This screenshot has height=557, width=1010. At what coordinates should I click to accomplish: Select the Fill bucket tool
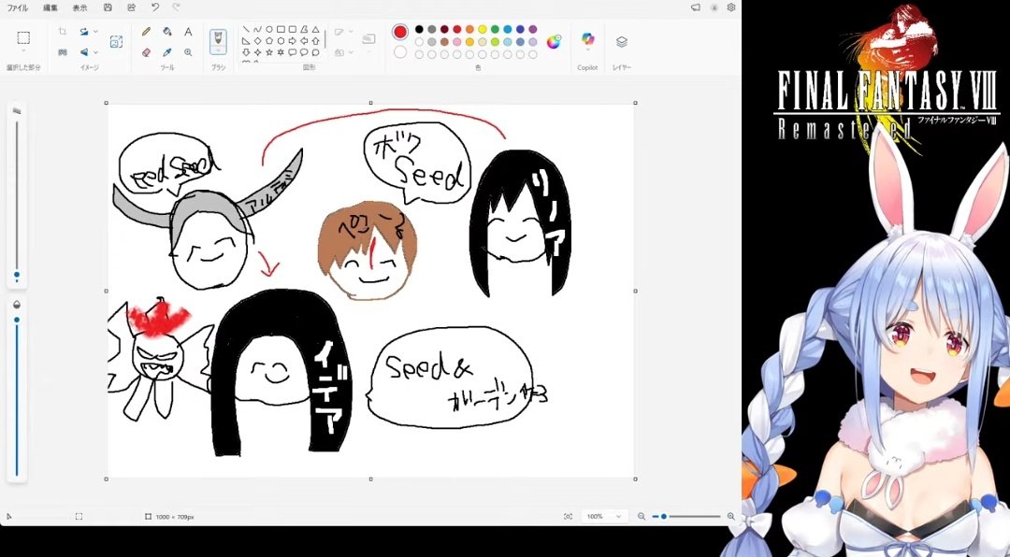tap(166, 31)
